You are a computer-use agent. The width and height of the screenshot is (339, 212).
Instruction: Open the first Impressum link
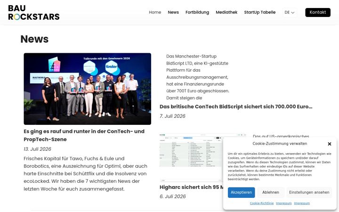pyautogui.click(x=283, y=204)
